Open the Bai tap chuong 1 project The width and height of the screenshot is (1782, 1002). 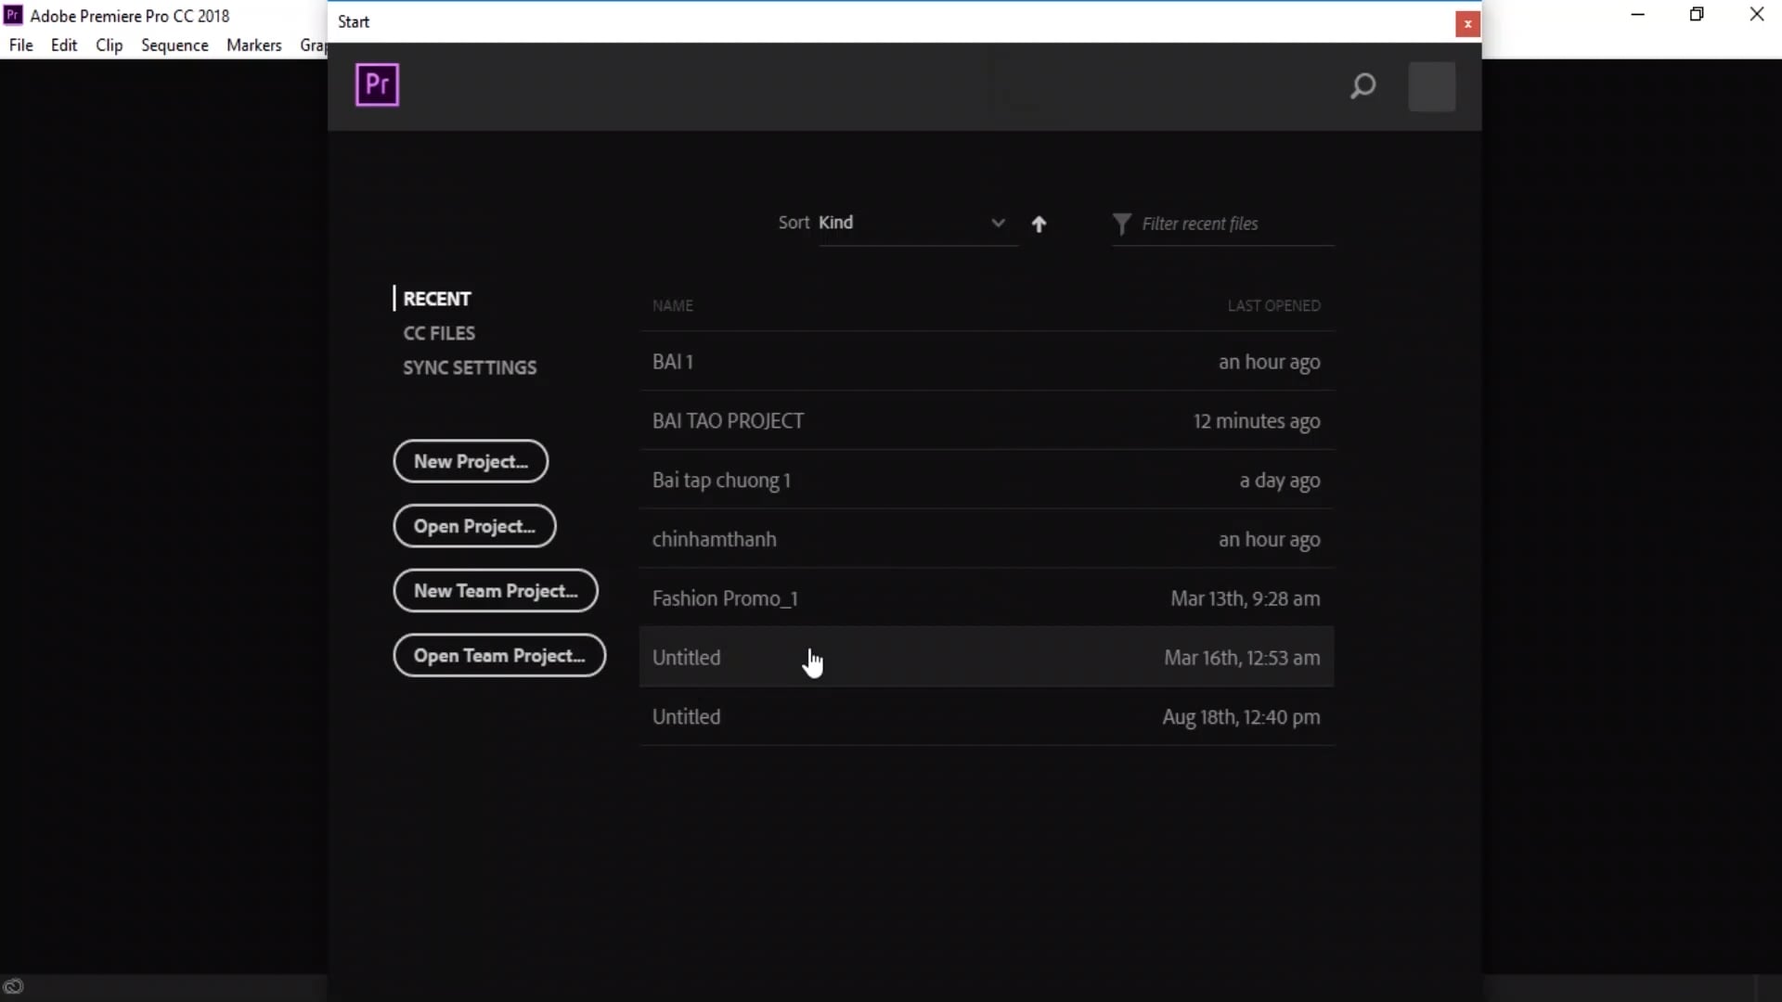coord(987,480)
